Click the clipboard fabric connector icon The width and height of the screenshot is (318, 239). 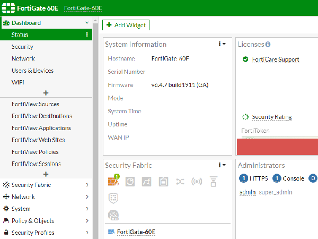pos(163,182)
